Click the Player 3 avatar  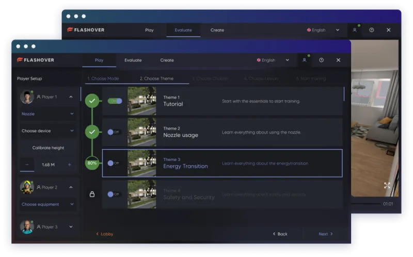(x=27, y=227)
